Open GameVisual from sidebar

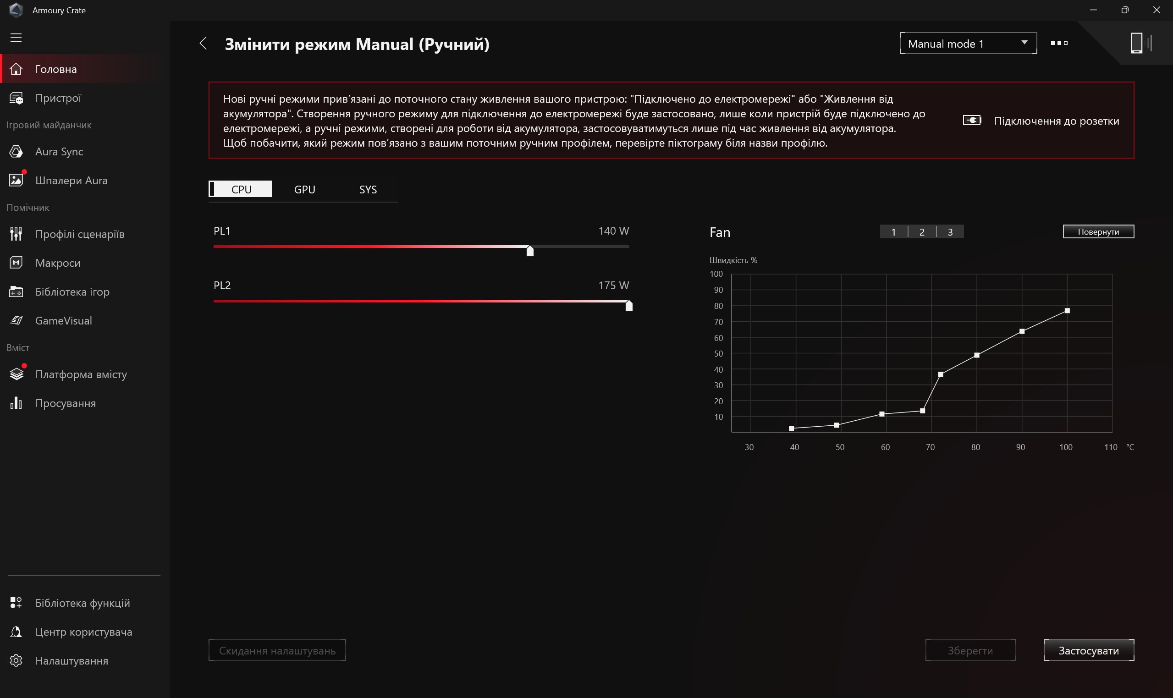coord(63,320)
